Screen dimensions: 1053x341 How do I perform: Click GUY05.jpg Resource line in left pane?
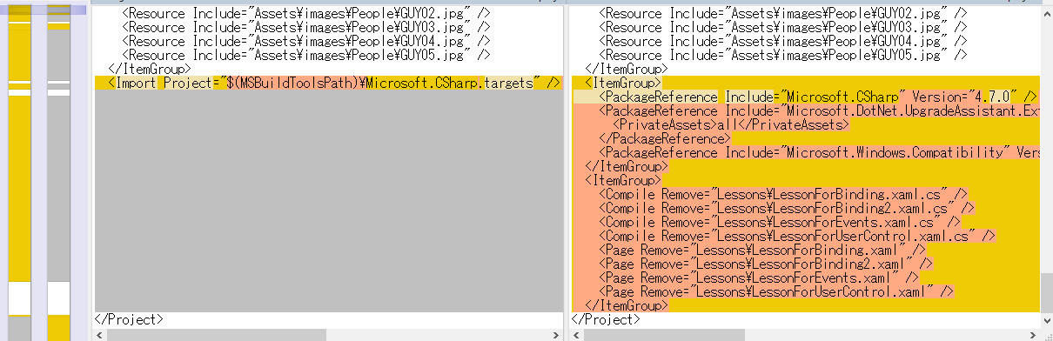click(306, 56)
